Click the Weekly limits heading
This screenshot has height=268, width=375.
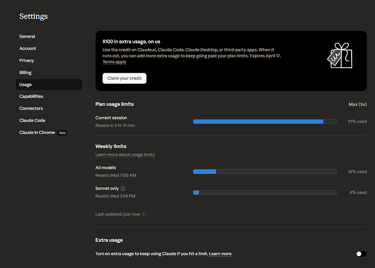(111, 146)
